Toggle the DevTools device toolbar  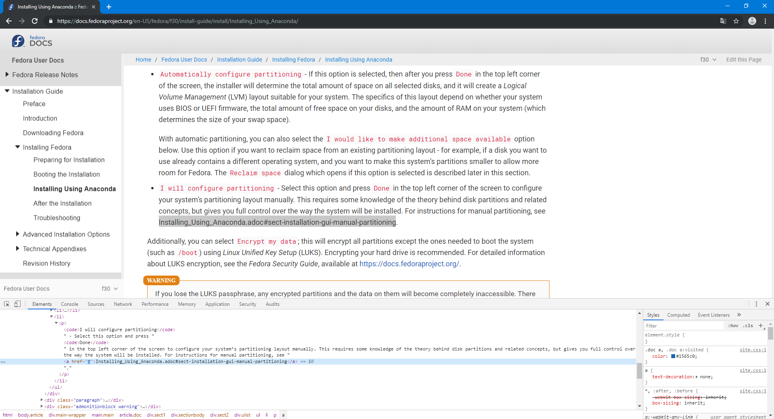click(x=17, y=304)
